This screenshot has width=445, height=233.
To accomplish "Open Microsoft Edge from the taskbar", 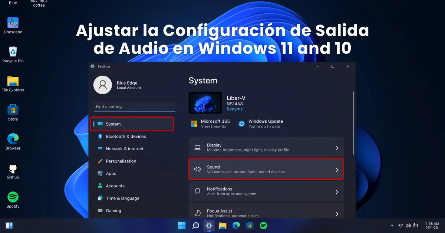I will 236,225.
